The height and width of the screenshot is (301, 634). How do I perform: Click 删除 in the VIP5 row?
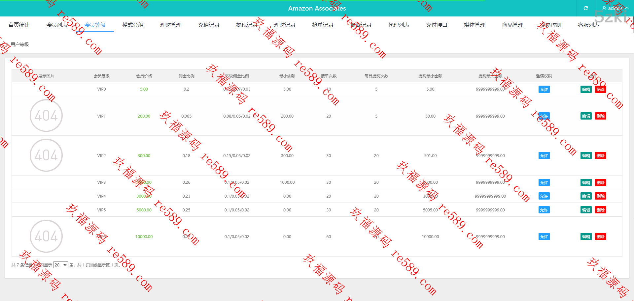601,210
